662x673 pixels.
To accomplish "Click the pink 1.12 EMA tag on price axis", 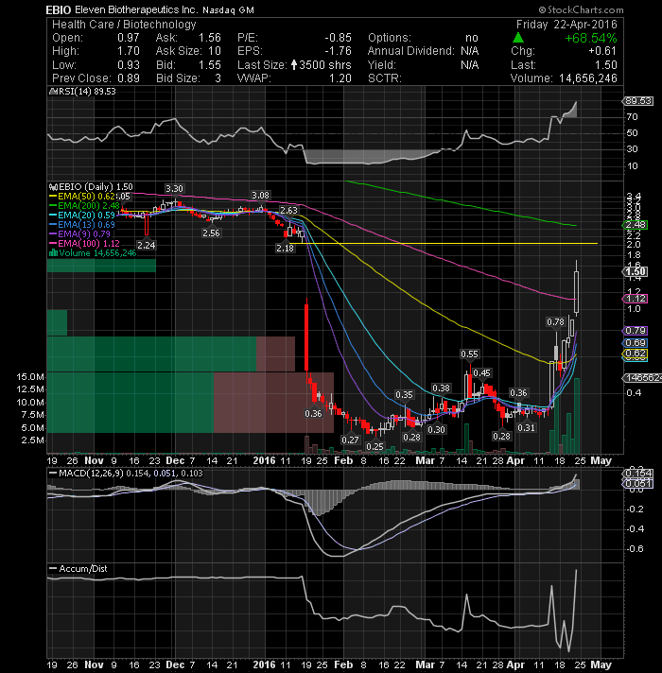I will coord(636,299).
